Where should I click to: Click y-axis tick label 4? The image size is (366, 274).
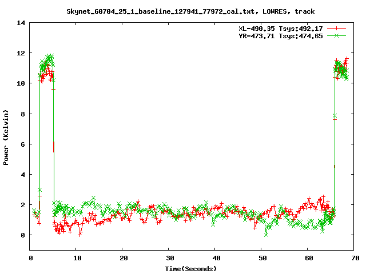(23, 175)
